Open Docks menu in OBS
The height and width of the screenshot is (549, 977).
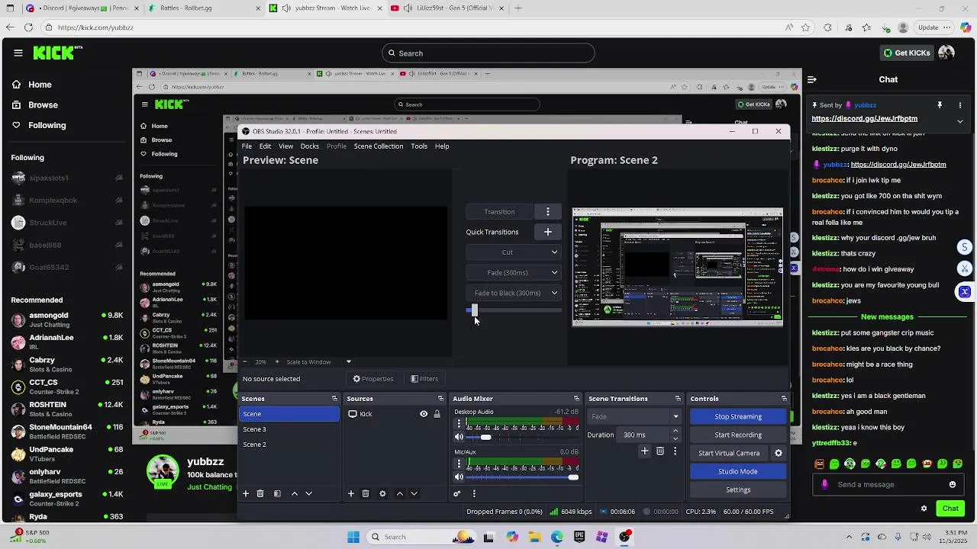pos(310,146)
